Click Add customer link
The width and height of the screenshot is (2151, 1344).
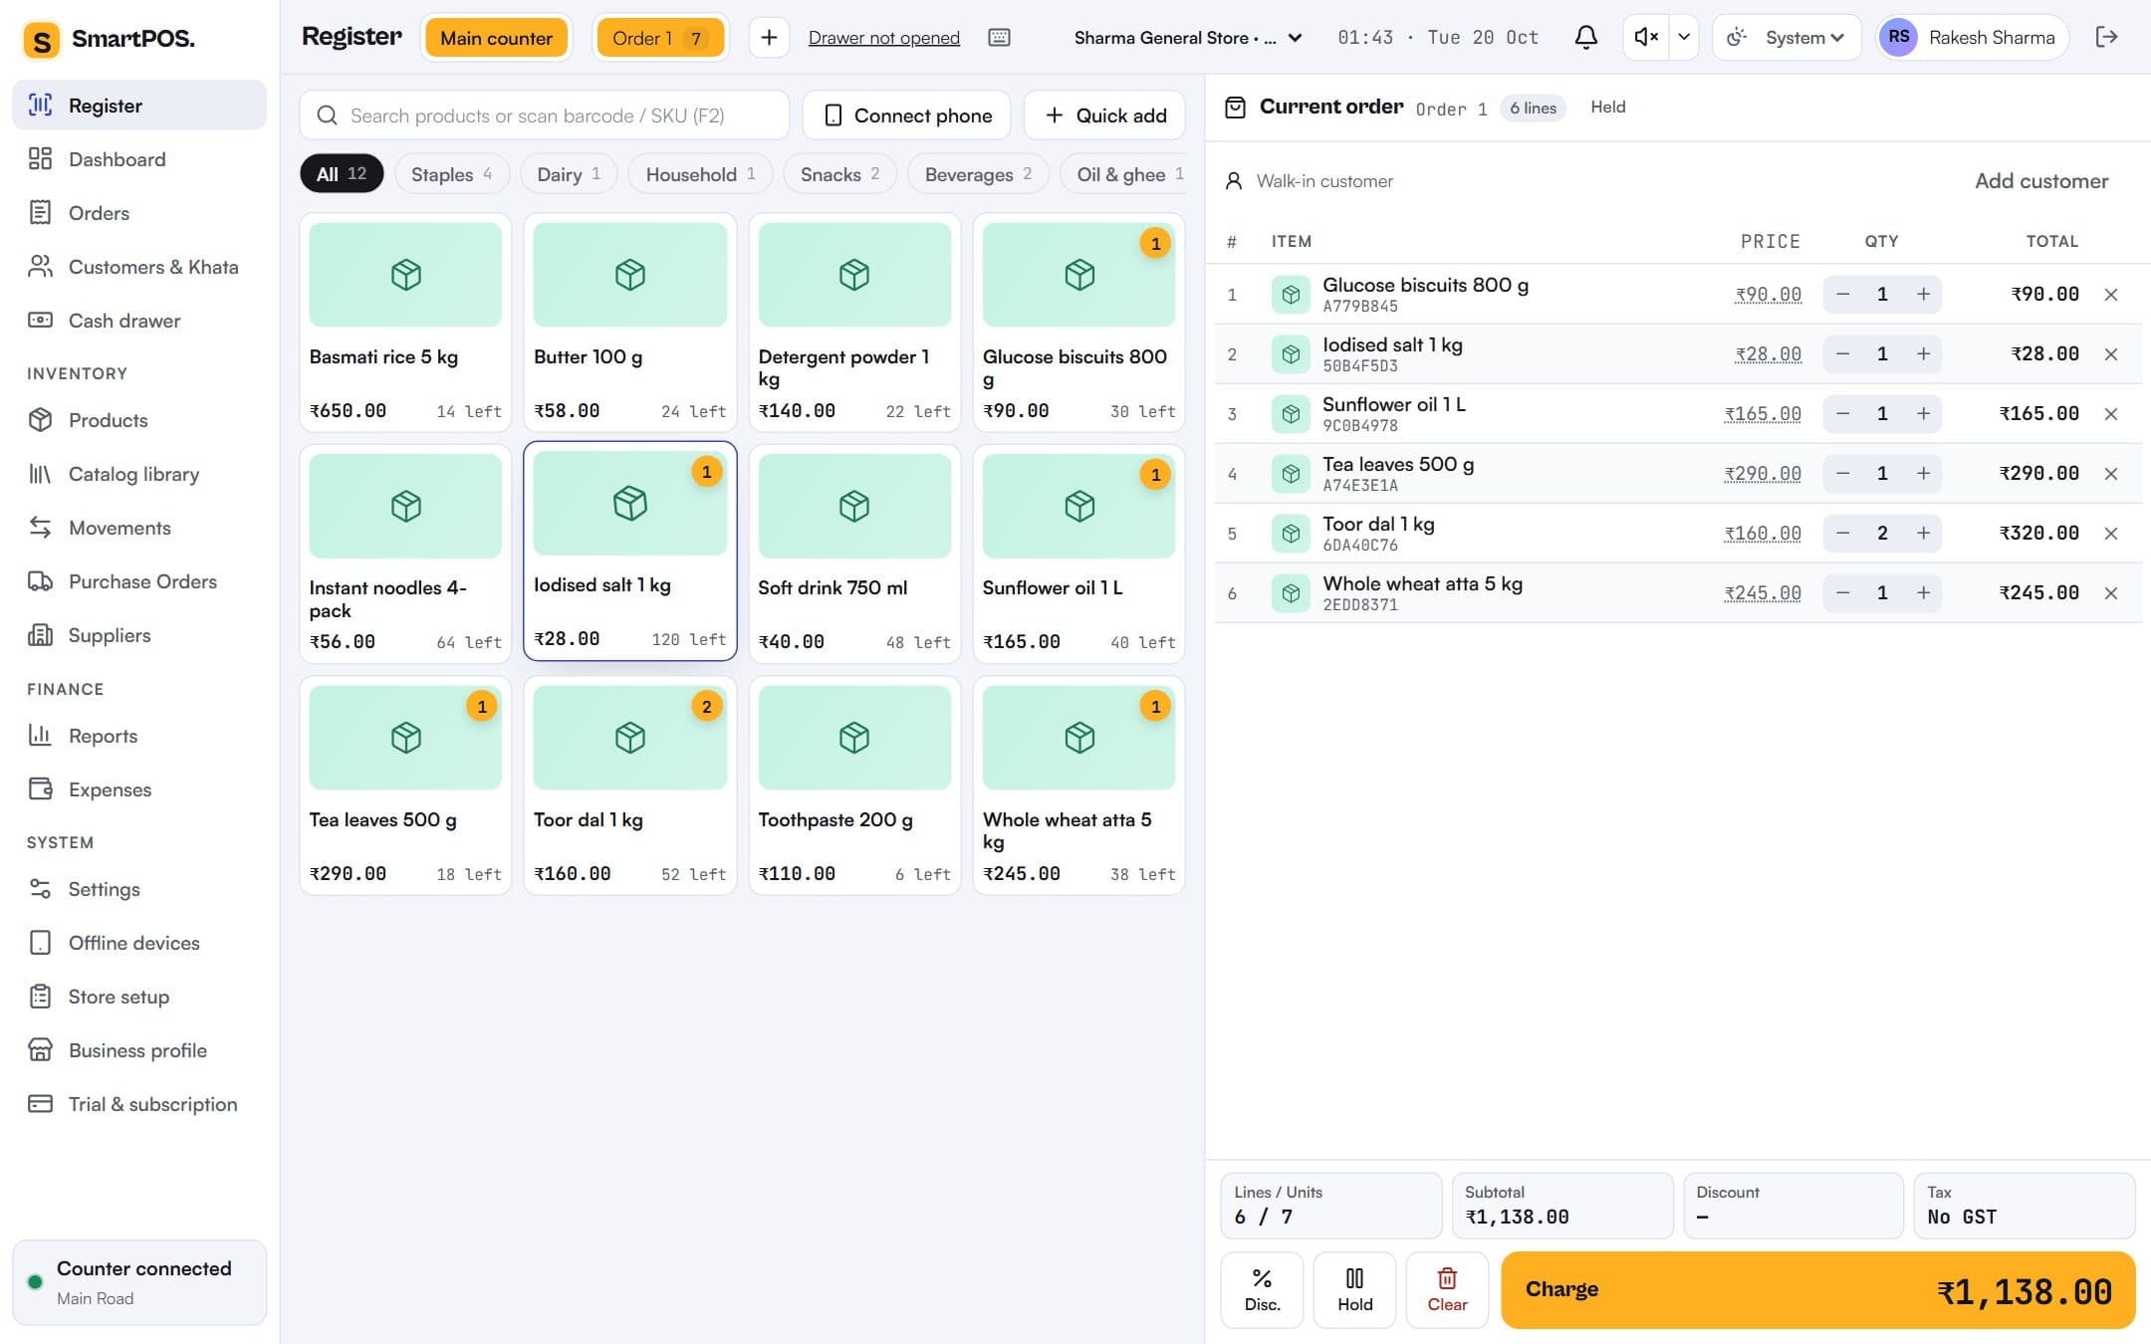(2041, 181)
